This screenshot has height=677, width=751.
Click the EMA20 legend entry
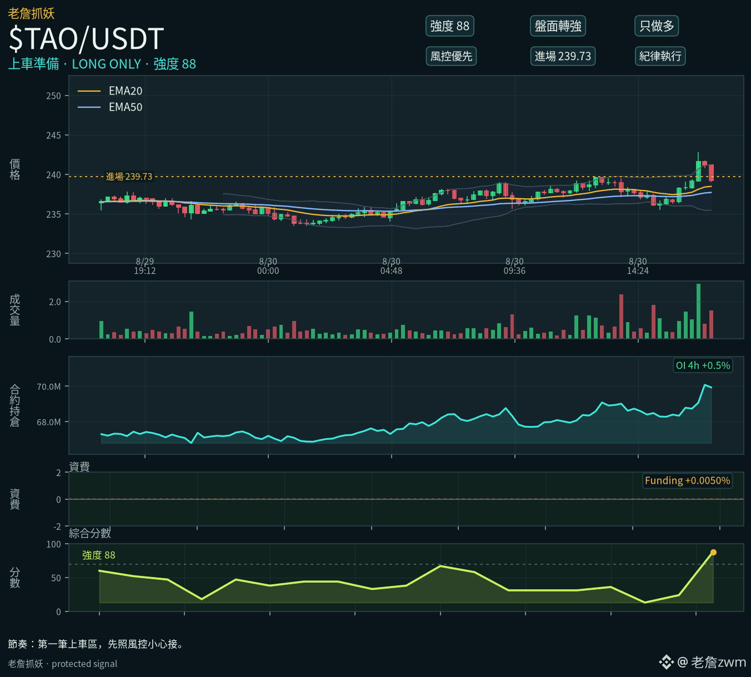[x=110, y=91]
